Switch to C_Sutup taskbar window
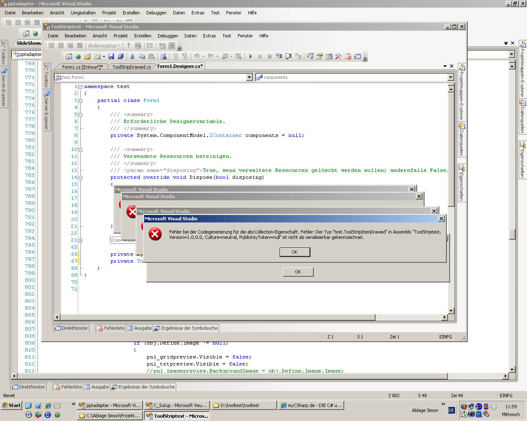Viewport: 527px width, 421px height. (177, 405)
